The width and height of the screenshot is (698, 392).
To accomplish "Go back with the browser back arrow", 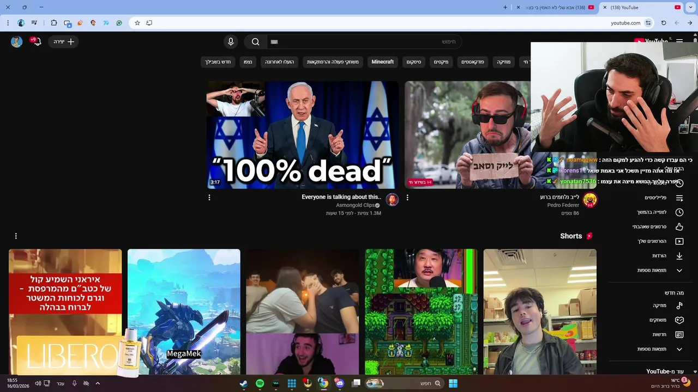I will (x=690, y=23).
